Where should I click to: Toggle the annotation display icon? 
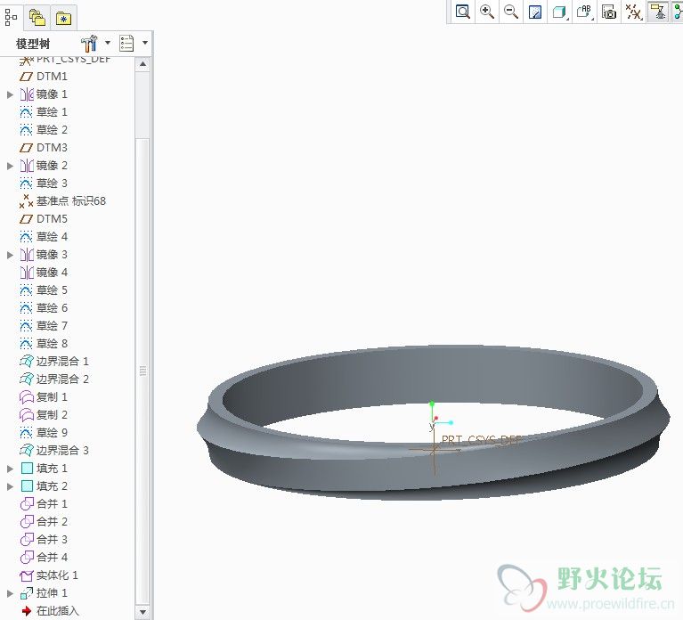click(x=658, y=12)
